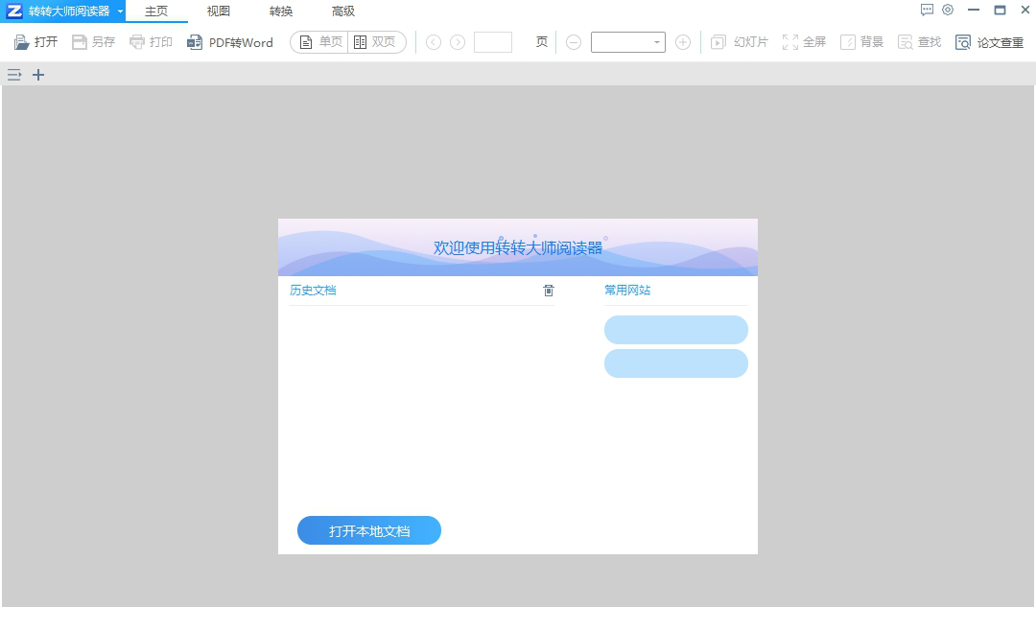Maximize the reader window
This screenshot has height=631, width=1036.
click(x=1000, y=10)
